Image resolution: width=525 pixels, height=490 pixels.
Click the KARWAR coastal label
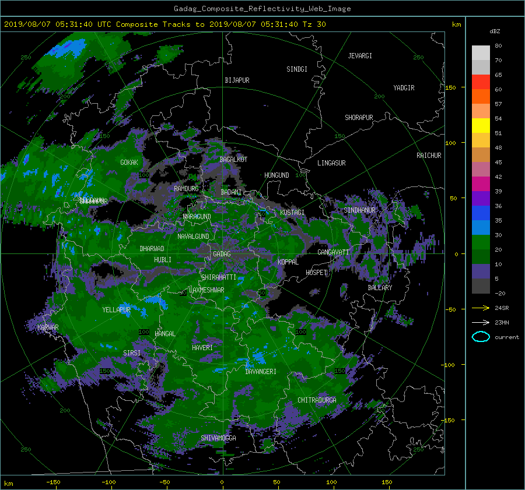pyautogui.click(x=48, y=327)
